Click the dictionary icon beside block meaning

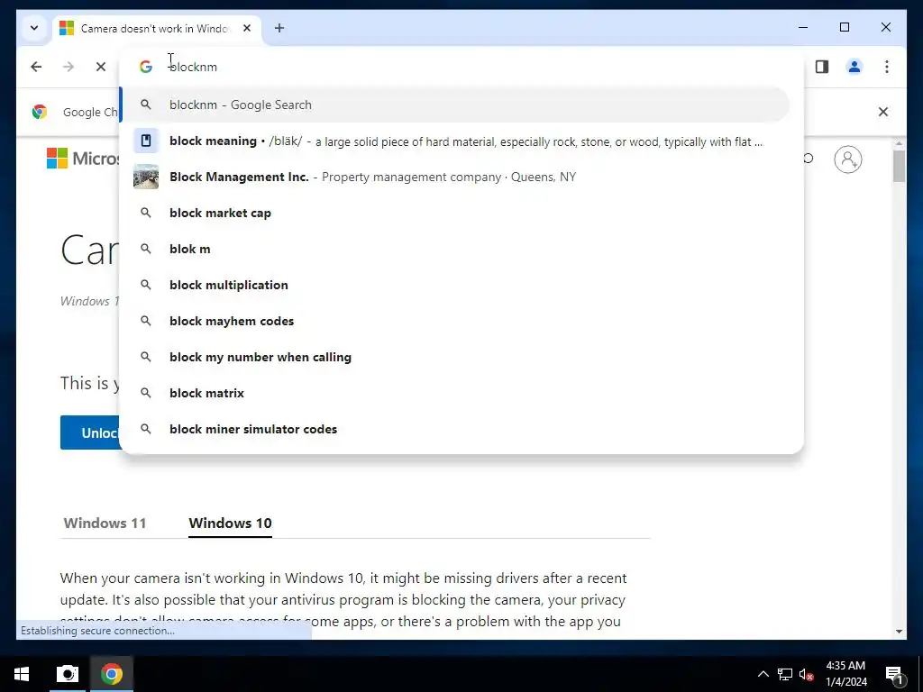tap(145, 141)
